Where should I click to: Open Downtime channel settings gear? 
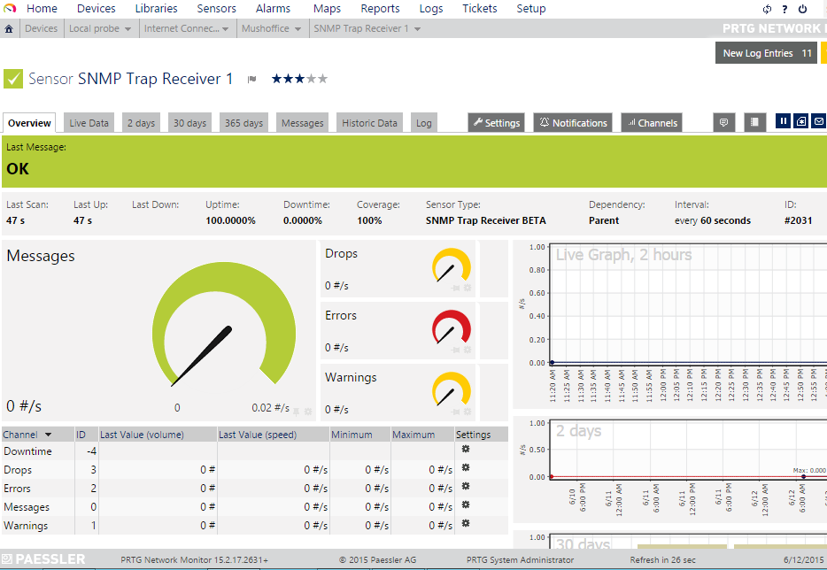[x=466, y=450]
